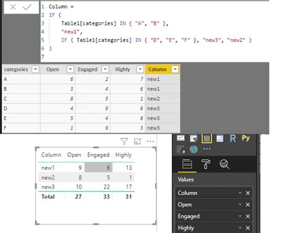The width and height of the screenshot is (293, 233).
Task: Sort by the Column header in the table visual
Action: pos(51,155)
